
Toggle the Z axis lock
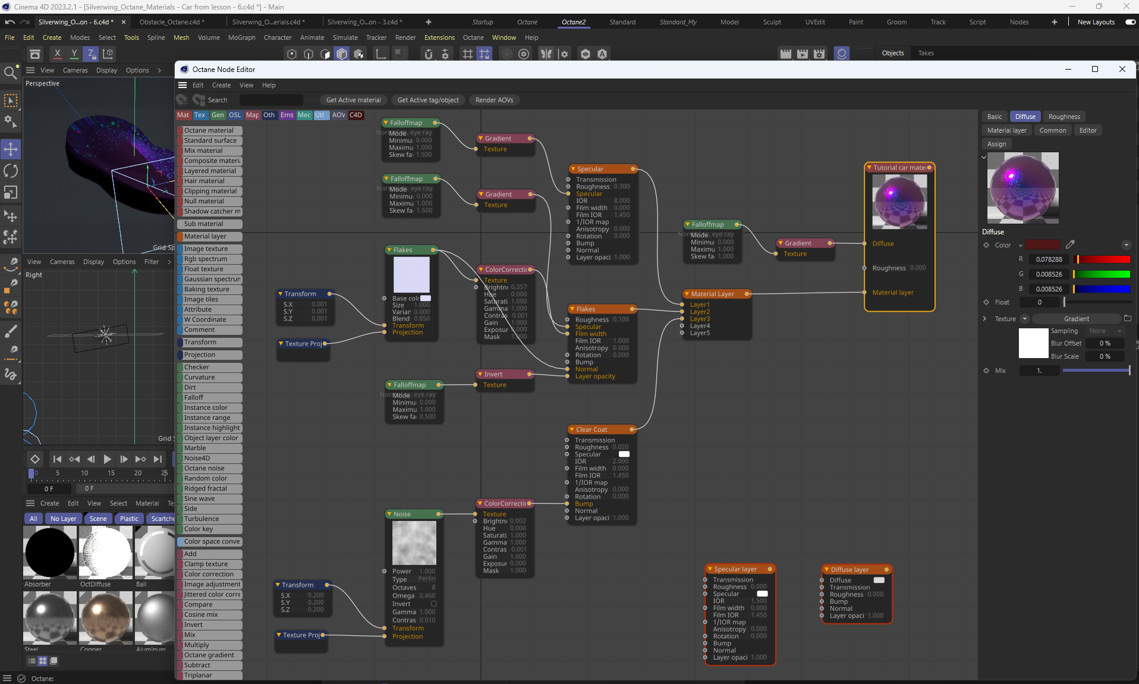coord(91,54)
